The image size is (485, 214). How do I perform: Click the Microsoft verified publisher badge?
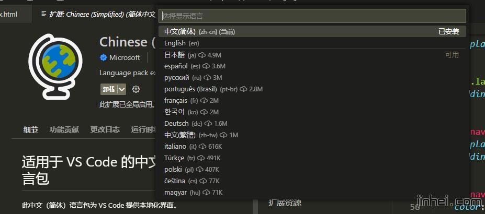click(103, 57)
